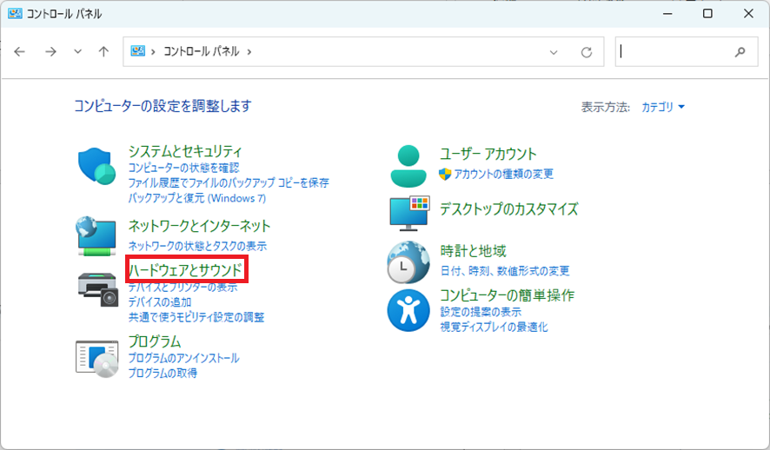The image size is (770, 450).
Task: Open コンピューターの状態を確認 link
Action: tap(183, 168)
